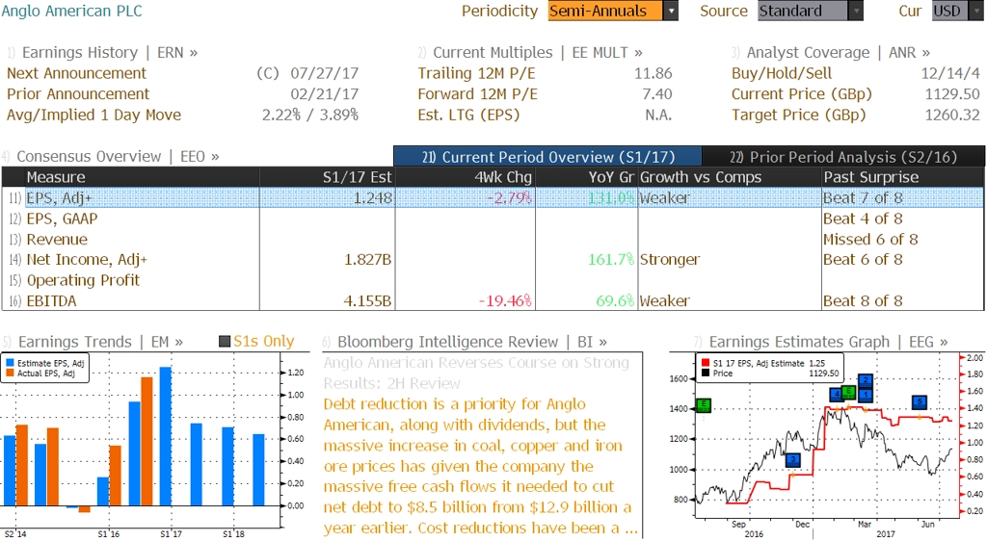Viewport: 987px width, 541px height.
Task: Open the Cur USD currency dropdown
Action: 977,11
